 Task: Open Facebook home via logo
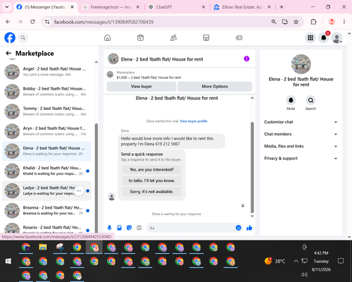pyautogui.click(x=10, y=37)
